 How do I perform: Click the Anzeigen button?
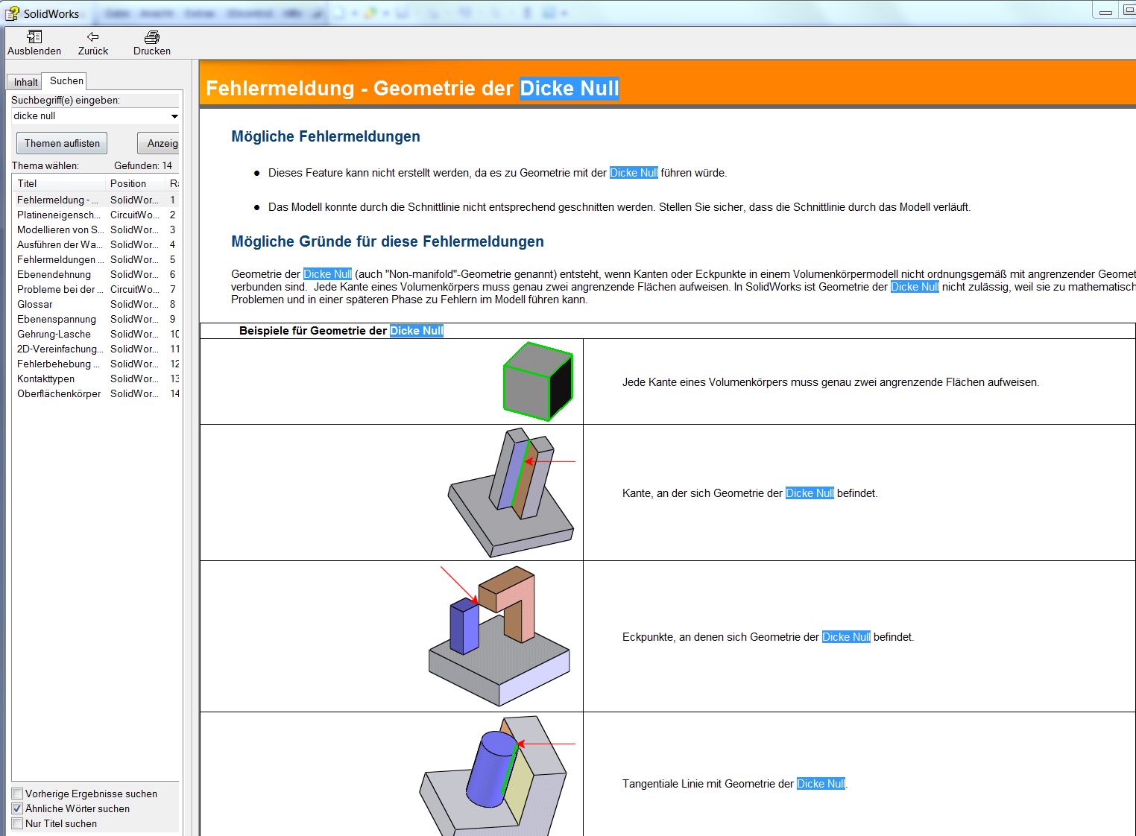tap(159, 143)
